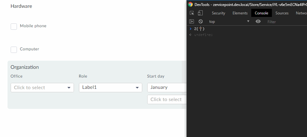
Task: Open live expression eye icon
Action: [x=258, y=22]
